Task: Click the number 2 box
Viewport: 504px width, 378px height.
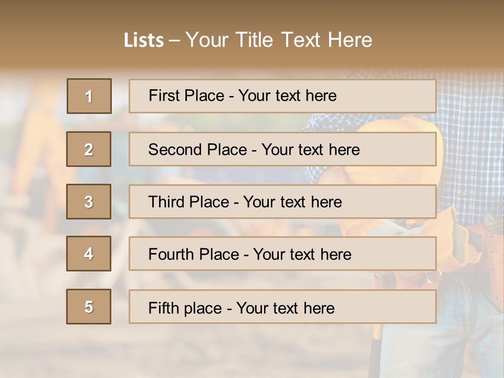Action: pyautogui.click(x=89, y=149)
